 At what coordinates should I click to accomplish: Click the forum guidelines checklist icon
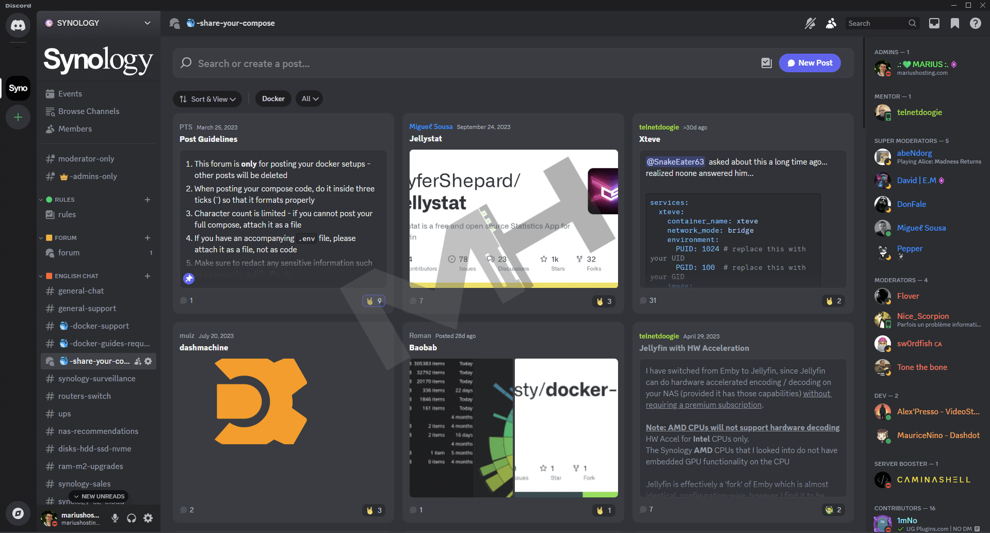(x=767, y=63)
